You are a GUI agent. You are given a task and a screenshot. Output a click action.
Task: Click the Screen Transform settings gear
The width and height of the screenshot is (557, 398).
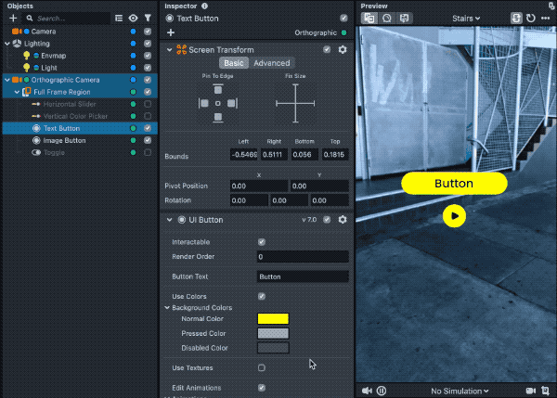(x=343, y=49)
